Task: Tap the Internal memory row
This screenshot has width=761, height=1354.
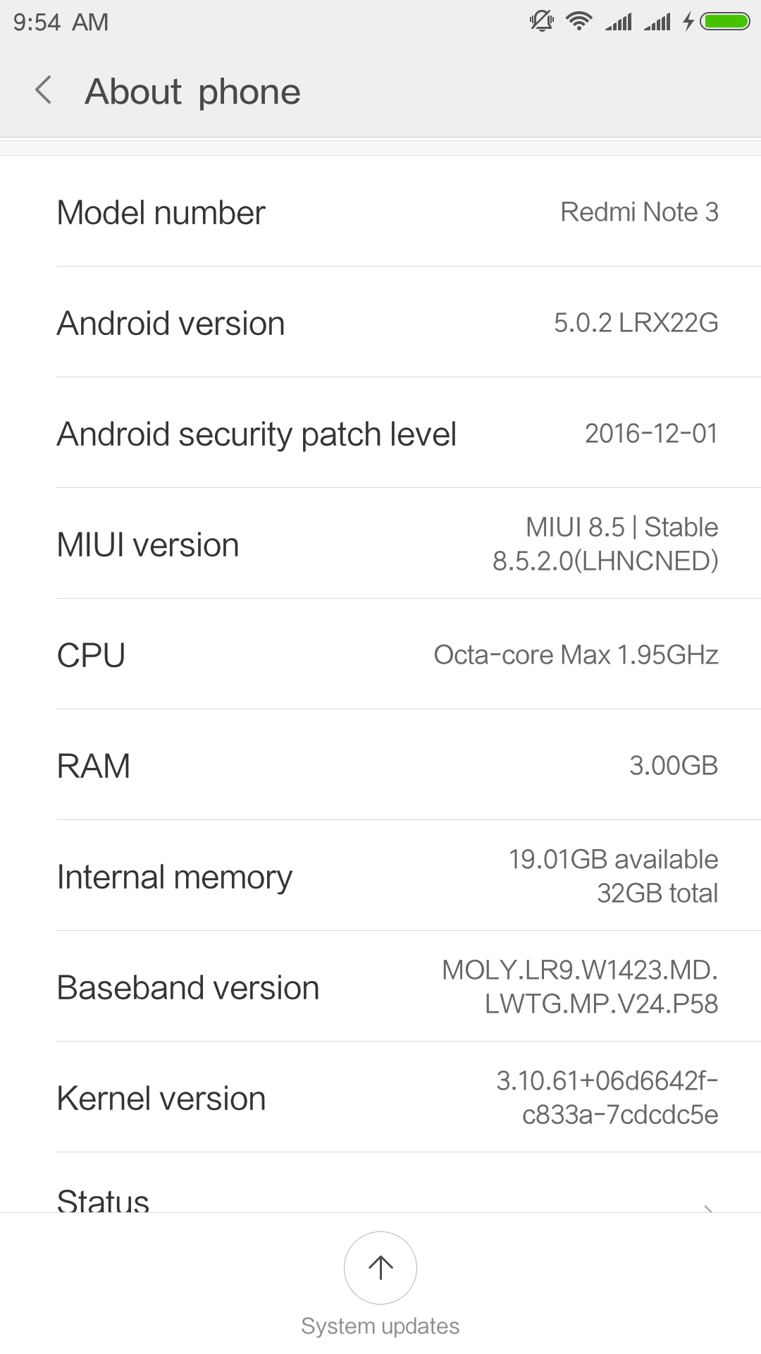Action: point(380,876)
